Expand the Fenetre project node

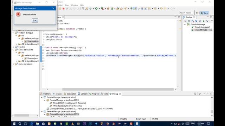click(13, 47)
